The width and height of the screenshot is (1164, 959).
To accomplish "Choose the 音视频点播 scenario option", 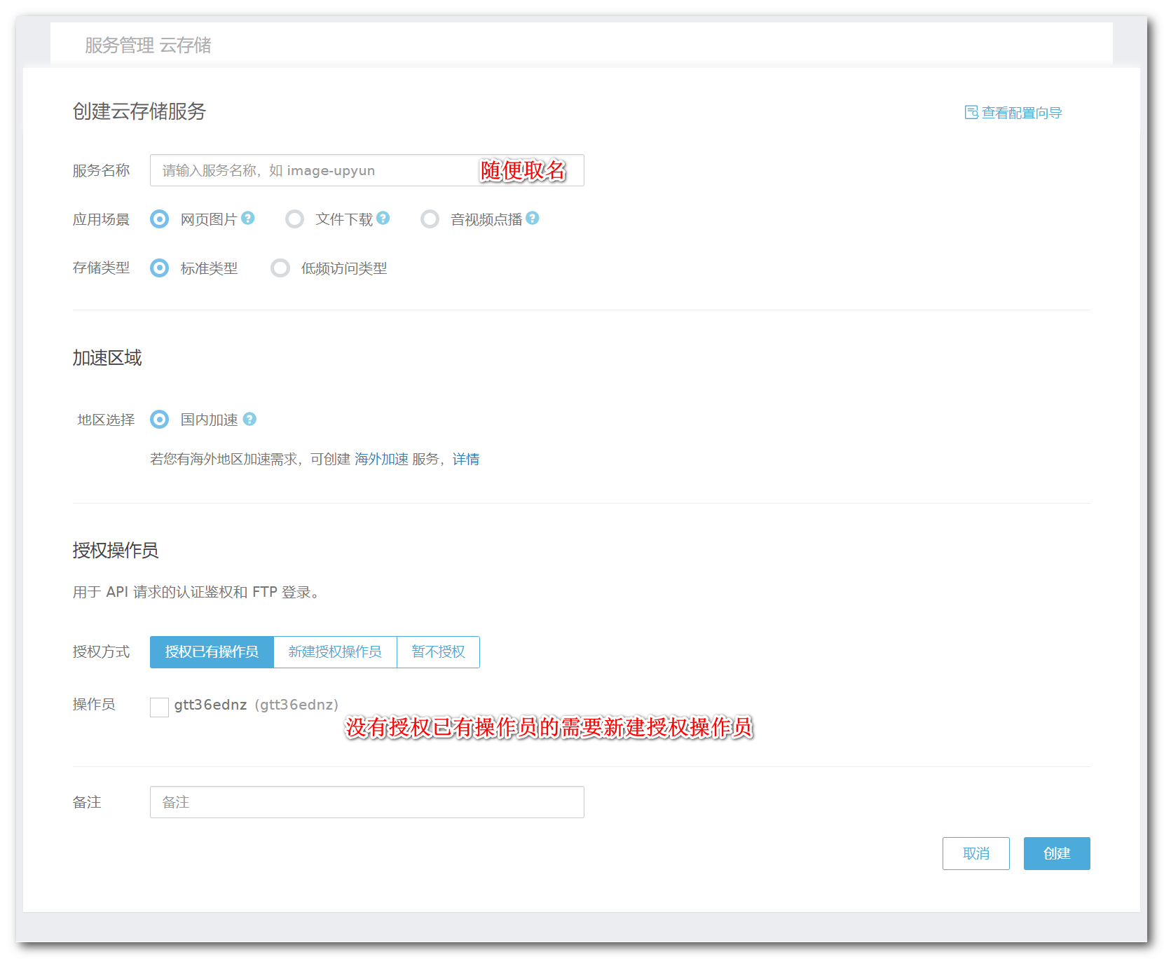I will (430, 219).
